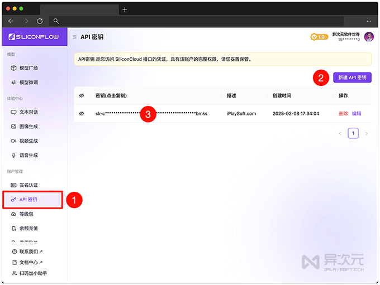Click the microphone icon beside 语音生成

(13, 155)
